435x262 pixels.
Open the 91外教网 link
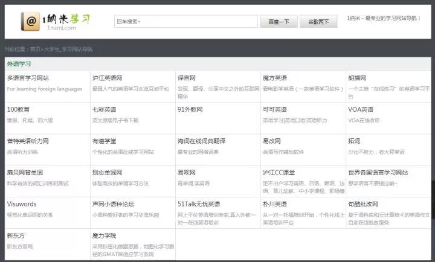click(x=190, y=109)
